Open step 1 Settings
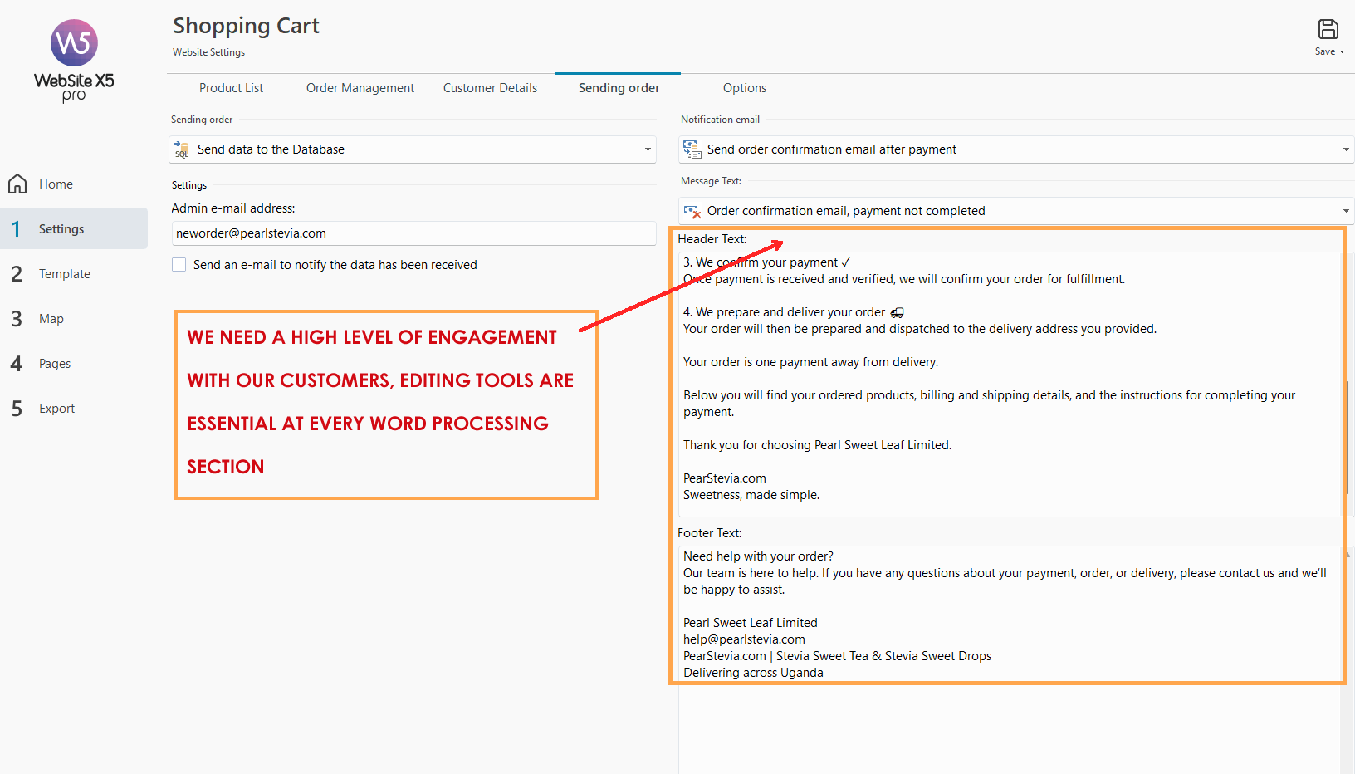 [x=74, y=228]
